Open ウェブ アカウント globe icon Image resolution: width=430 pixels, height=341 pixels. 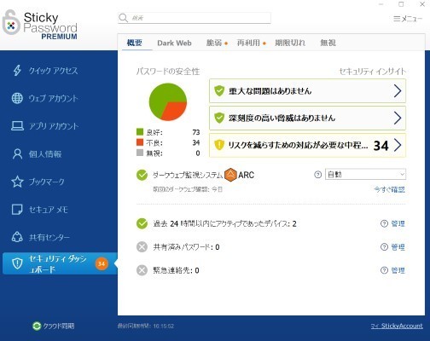(x=17, y=98)
